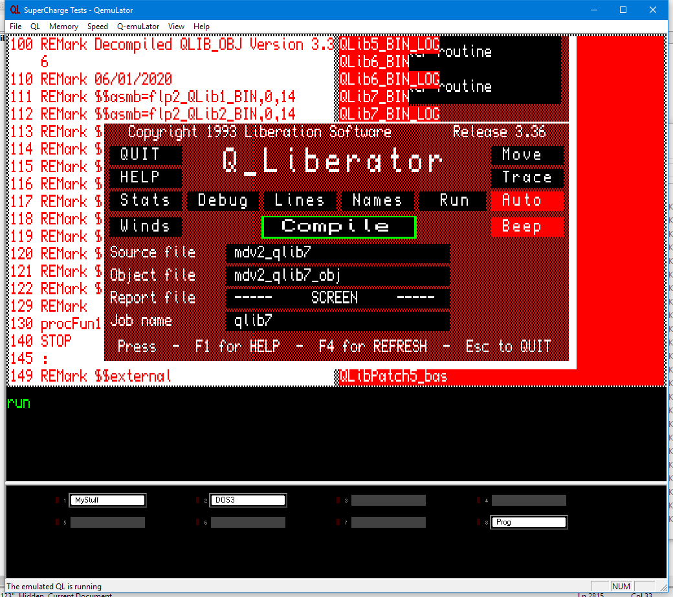
Task: Maximize the QemuLator window
Action: (623, 10)
